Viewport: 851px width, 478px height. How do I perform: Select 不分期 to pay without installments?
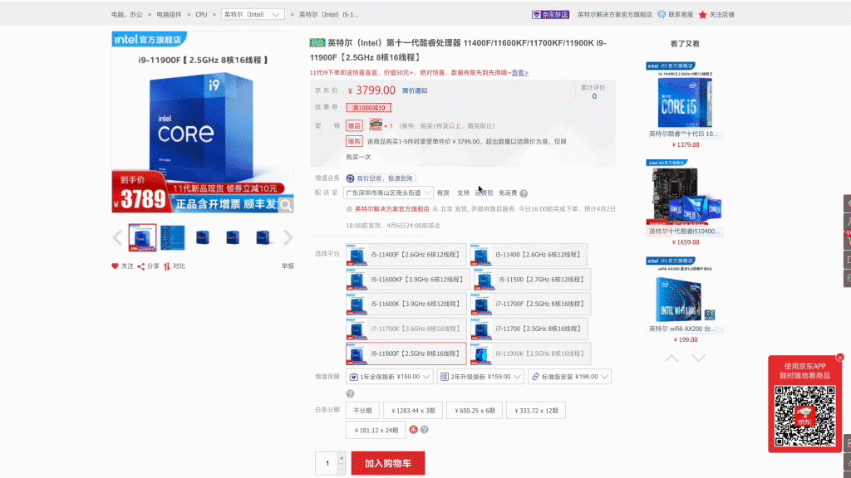coord(361,410)
